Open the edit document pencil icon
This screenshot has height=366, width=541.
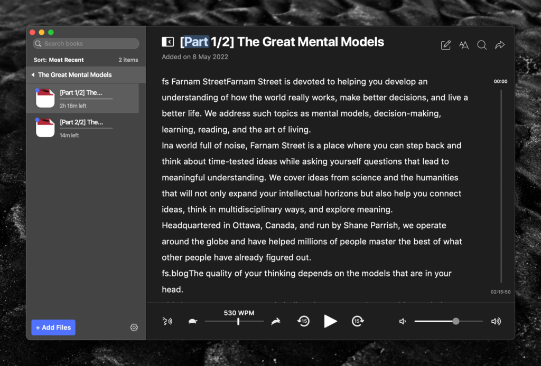(446, 45)
